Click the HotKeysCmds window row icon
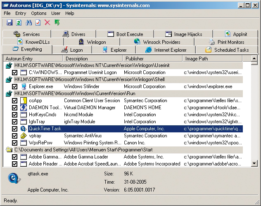The width and height of the screenshot is (261, 206). click(23, 115)
